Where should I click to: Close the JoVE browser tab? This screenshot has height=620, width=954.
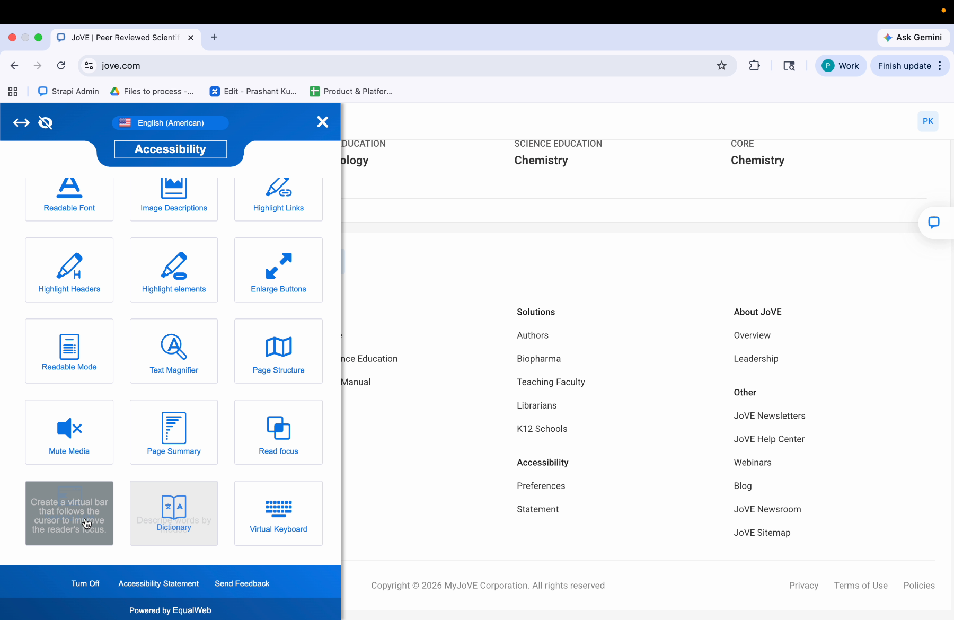(x=191, y=38)
